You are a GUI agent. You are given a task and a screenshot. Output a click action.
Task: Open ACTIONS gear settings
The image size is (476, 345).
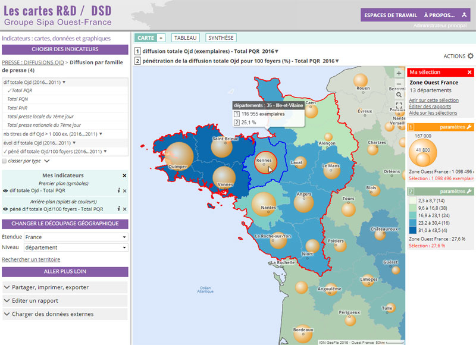click(x=470, y=56)
